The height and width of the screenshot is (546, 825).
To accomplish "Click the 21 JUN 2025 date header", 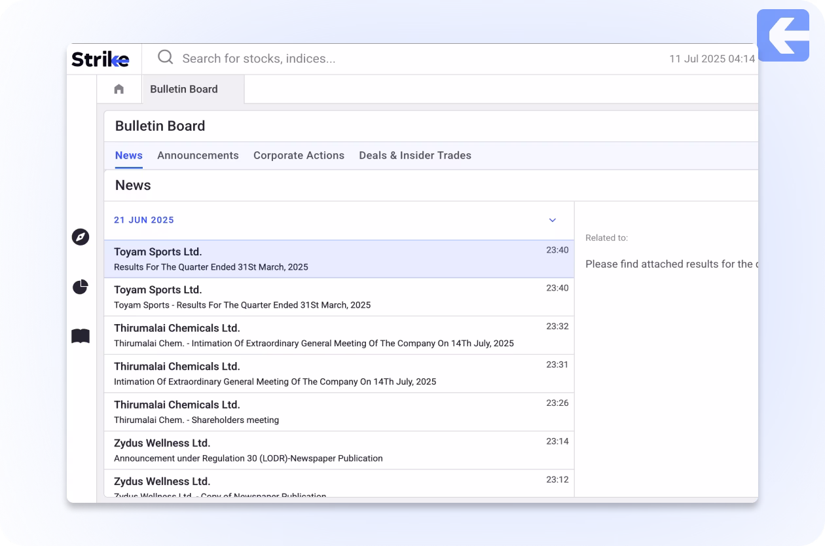I will 144,220.
